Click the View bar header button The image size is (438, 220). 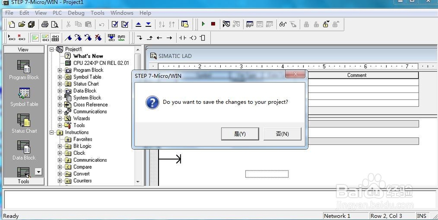pos(24,50)
